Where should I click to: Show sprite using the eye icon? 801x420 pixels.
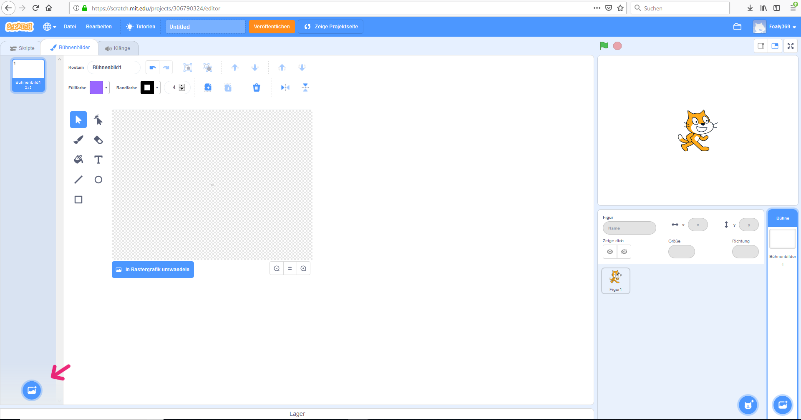click(610, 252)
